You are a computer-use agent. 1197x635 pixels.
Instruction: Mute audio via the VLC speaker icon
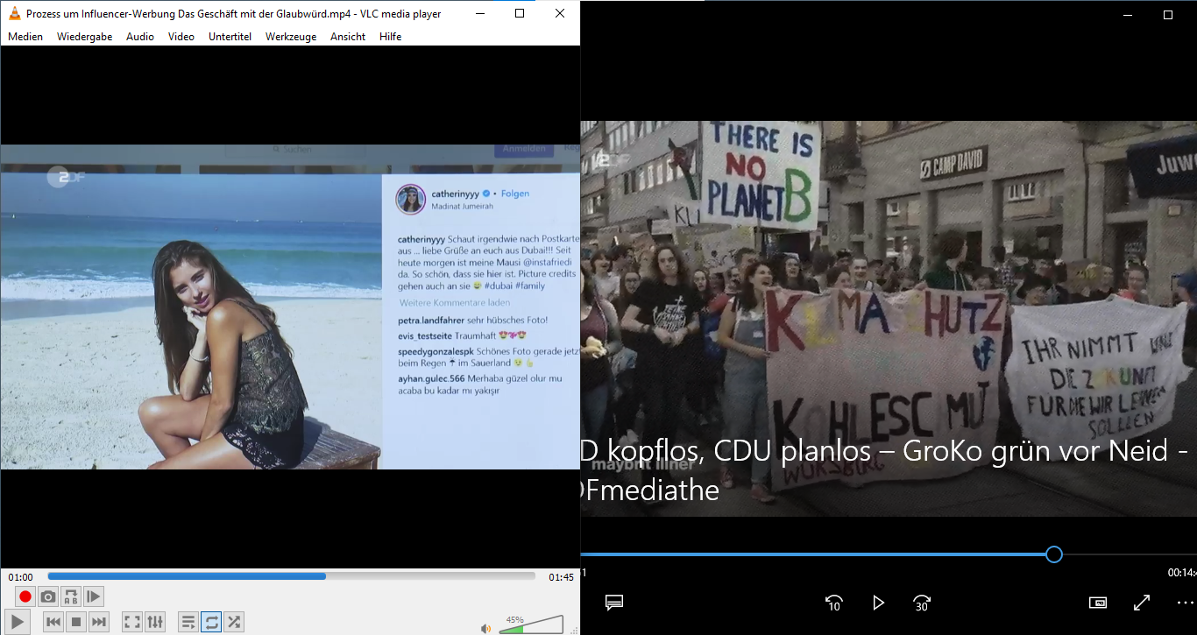point(485,628)
